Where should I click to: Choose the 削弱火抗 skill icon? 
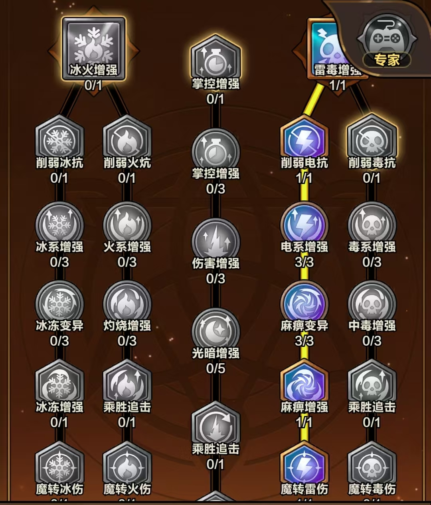pos(127,139)
